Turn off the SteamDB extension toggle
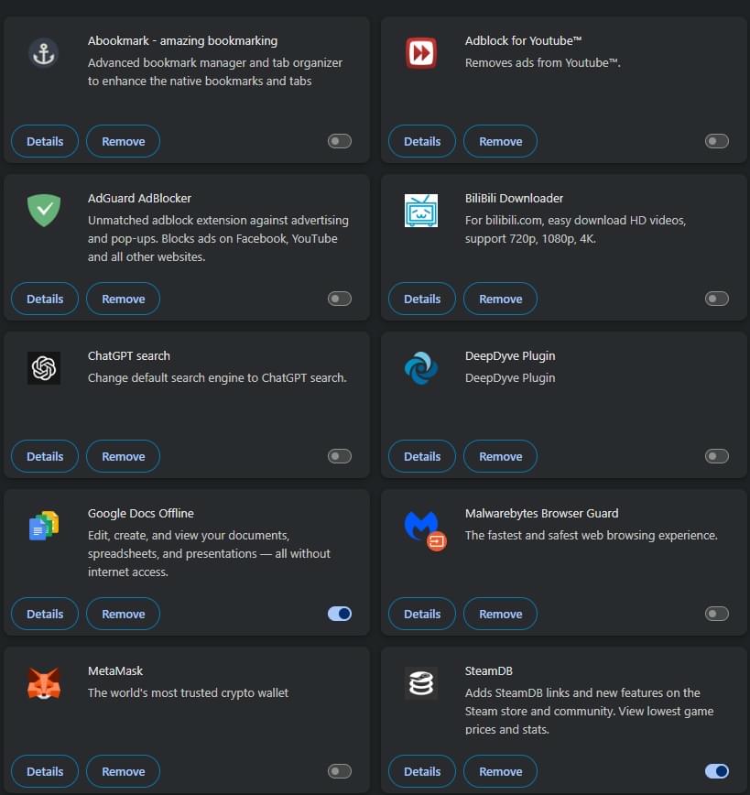This screenshot has width=750, height=795. pos(716,771)
